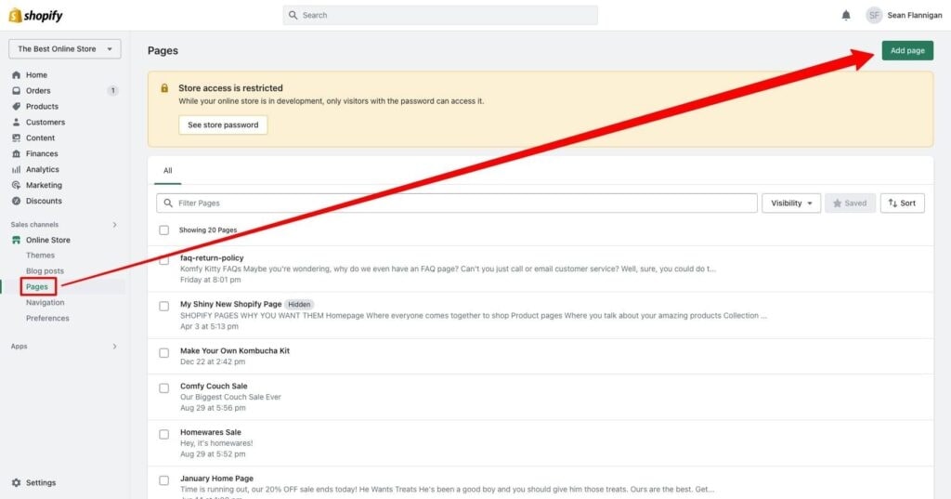Screen dimensions: 951x499
Task: Click the Finances bank icon
Action: click(x=17, y=153)
